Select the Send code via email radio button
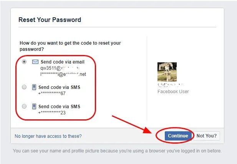 click(x=24, y=62)
